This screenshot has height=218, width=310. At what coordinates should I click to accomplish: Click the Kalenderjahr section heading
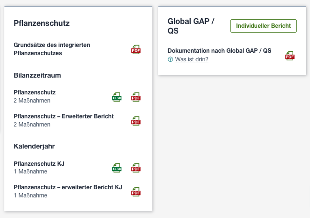pyautogui.click(x=34, y=146)
